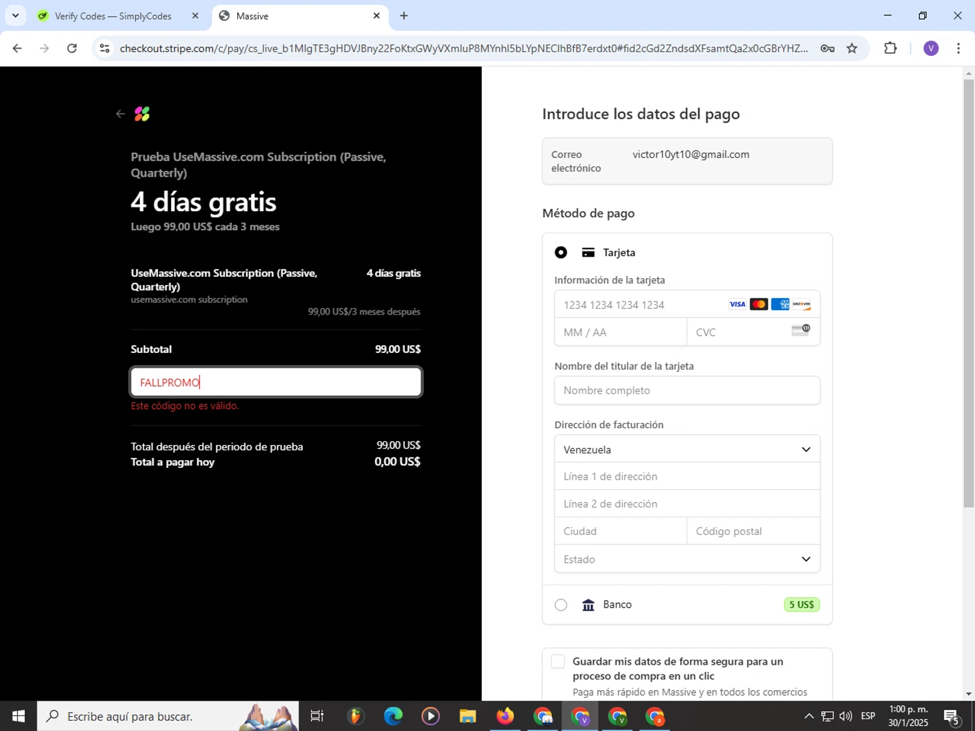Image resolution: width=975 pixels, height=731 pixels.
Task: Click the Ciudad input field
Action: click(621, 531)
